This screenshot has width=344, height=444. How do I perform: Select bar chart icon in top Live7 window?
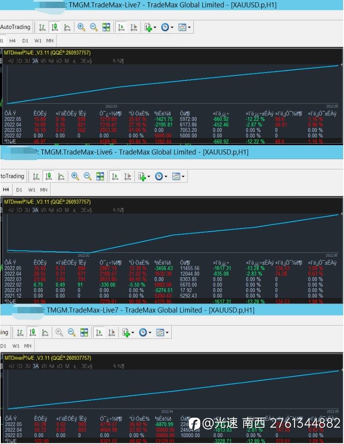[42, 27]
